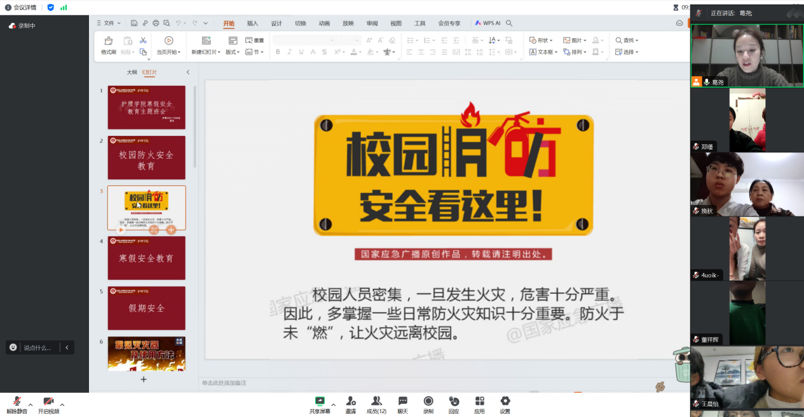Click the new slide (新建幻灯片) icon
The width and height of the screenshot is (804, 417).
206,41
